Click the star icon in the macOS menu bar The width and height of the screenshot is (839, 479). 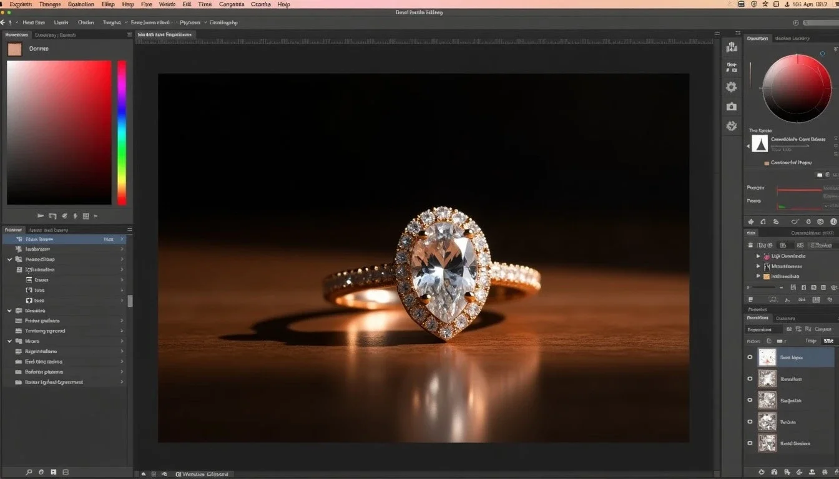[x=765, y=4]
